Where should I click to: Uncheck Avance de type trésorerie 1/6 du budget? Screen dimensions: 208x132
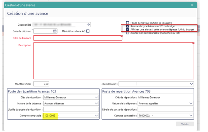point(128,26)
